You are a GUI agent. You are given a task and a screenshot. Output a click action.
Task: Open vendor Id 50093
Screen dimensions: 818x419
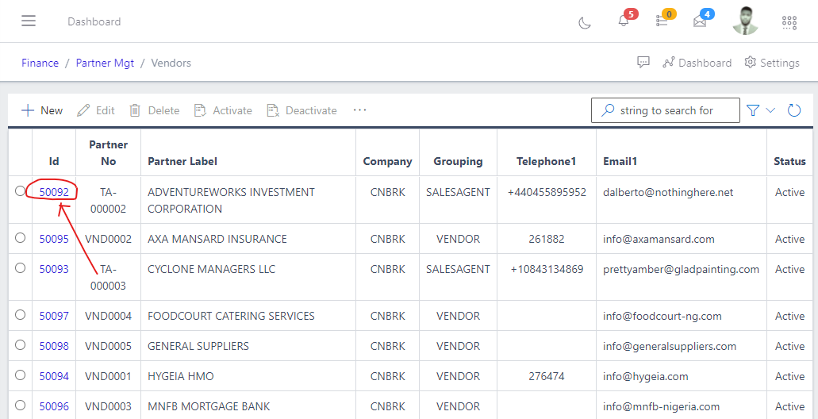[54, 269]
